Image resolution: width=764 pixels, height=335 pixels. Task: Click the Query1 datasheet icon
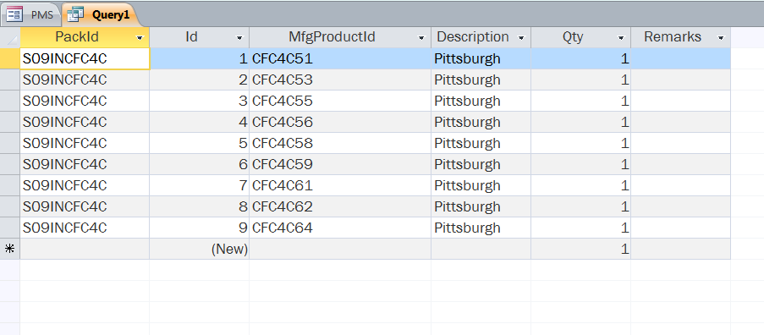point(75,14)
